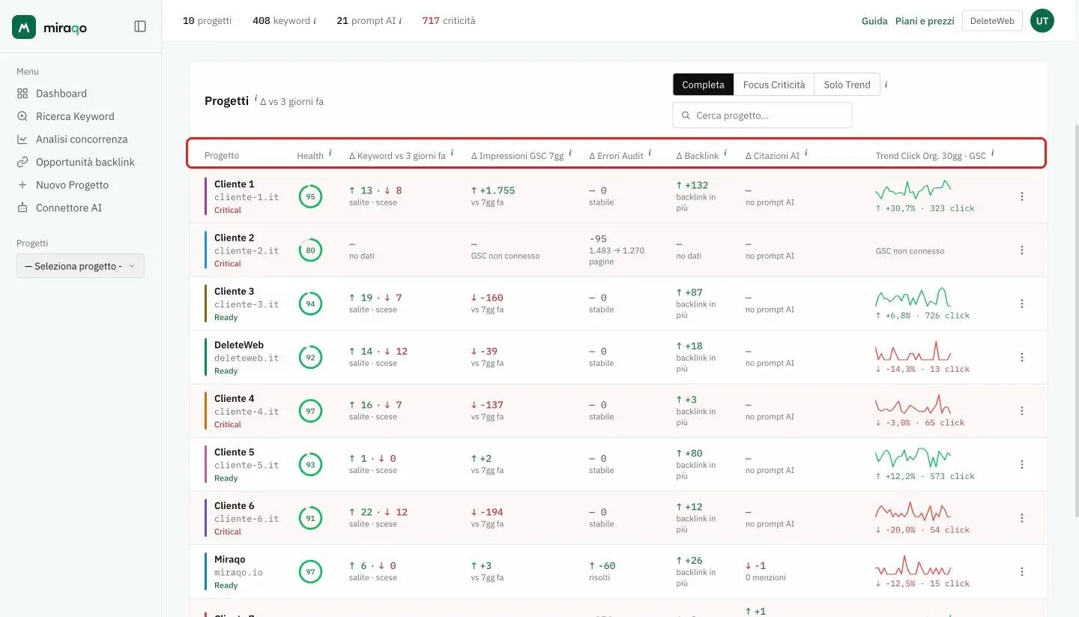This screenshot has width=1079, height=617.
Task: Click the Opportunità backlink chain icon
Action: pyautogui.click(x=22, y=162)
